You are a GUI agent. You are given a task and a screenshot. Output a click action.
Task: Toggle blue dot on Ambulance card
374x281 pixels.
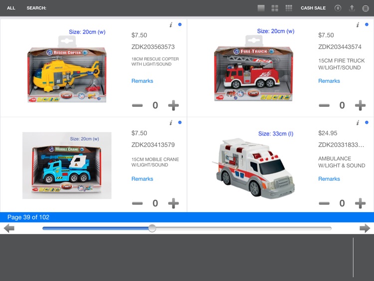coord(367,122)
